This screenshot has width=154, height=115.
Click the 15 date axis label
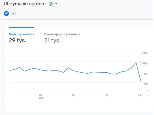click(x=73, y=95)
